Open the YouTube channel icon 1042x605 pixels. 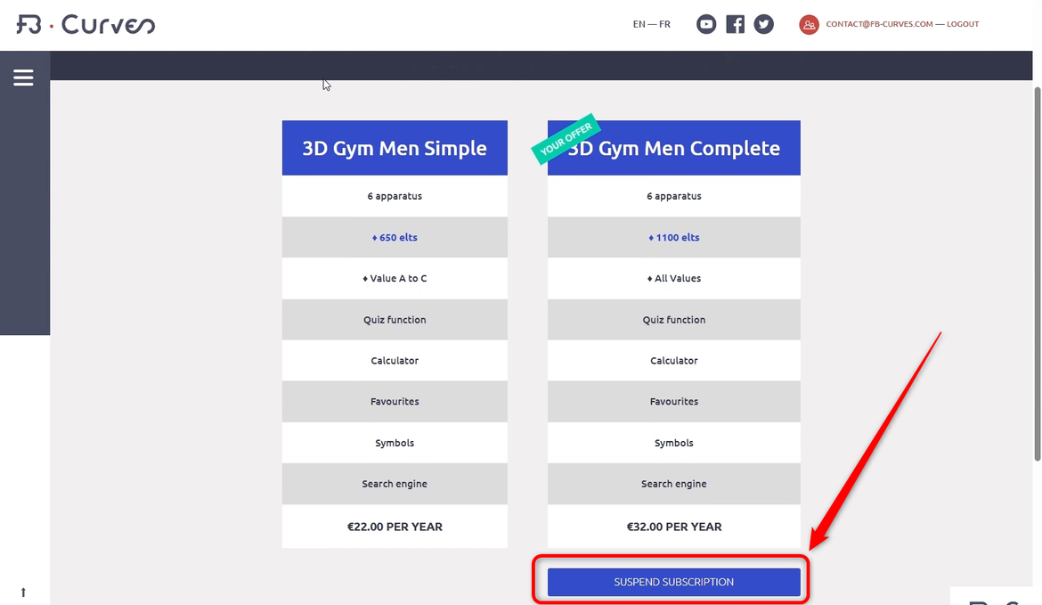point(706,25)
